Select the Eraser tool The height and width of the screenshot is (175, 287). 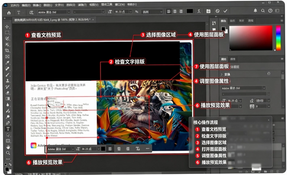[8, 93]
